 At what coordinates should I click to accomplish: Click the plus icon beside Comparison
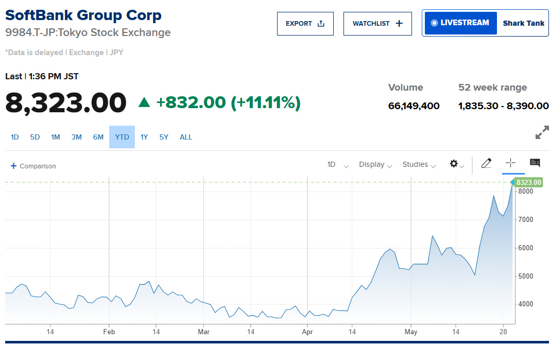pos(14,166)
